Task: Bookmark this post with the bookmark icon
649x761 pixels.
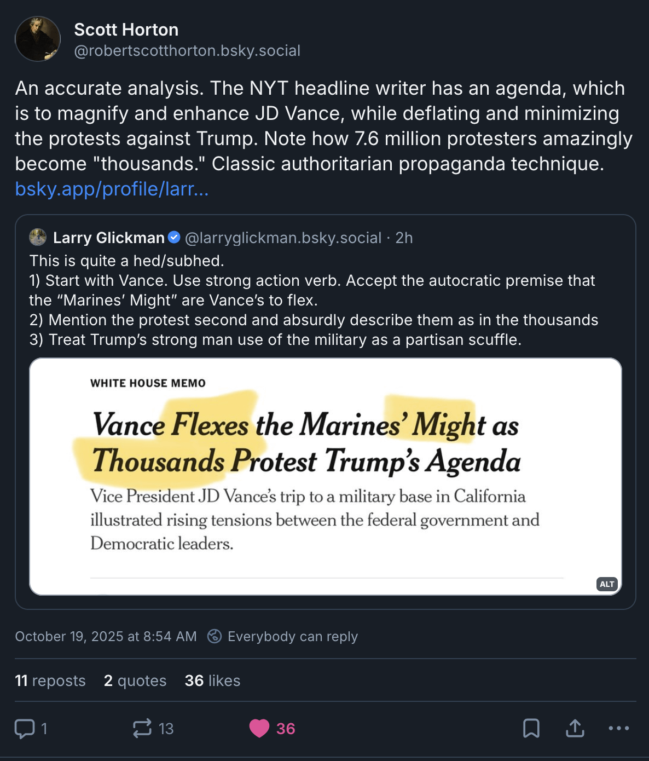Action: (x=531, y=729)
